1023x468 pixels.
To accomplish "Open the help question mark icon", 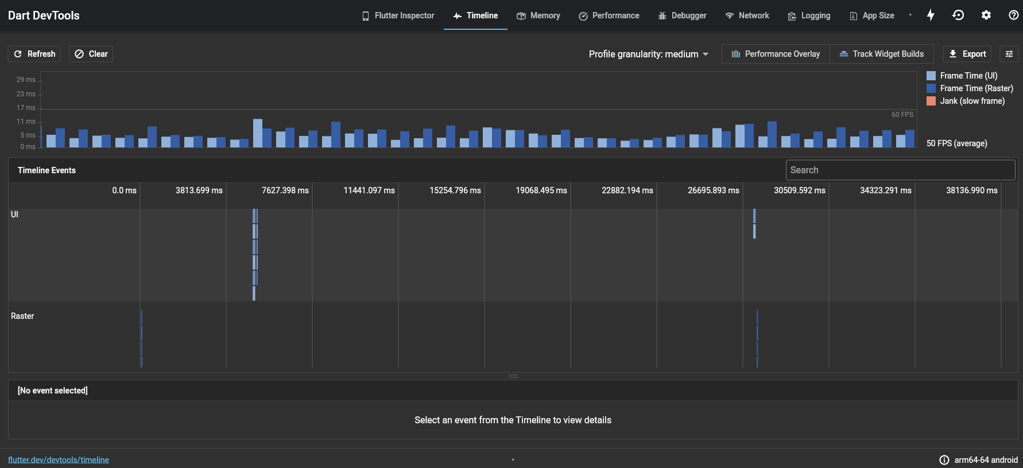I will coord(1013,15).
